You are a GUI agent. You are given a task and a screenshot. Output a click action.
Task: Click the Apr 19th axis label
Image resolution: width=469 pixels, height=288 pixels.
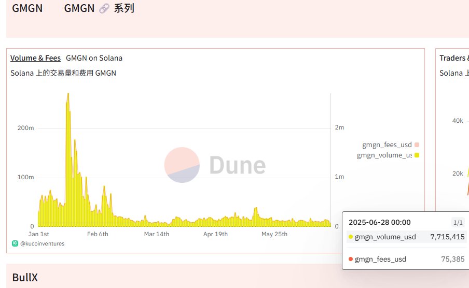(x=215, y=234)
